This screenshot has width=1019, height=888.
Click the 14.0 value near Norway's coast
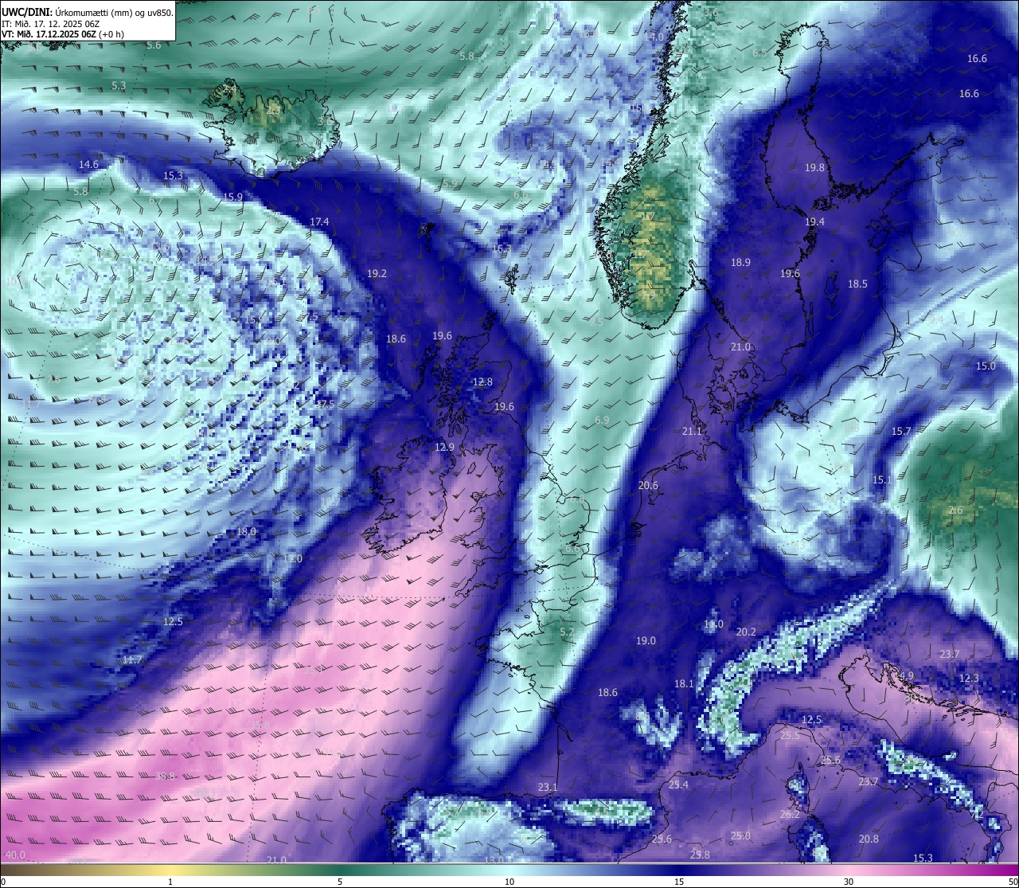[x=654, y=37]
